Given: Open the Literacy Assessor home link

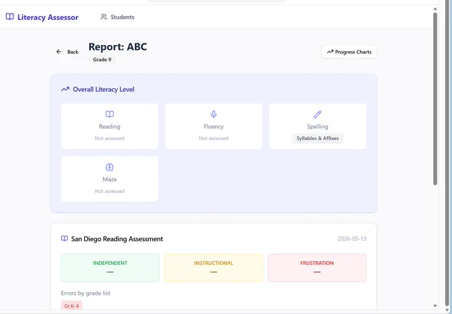Looking at the screenshot, I should point(42,17).
